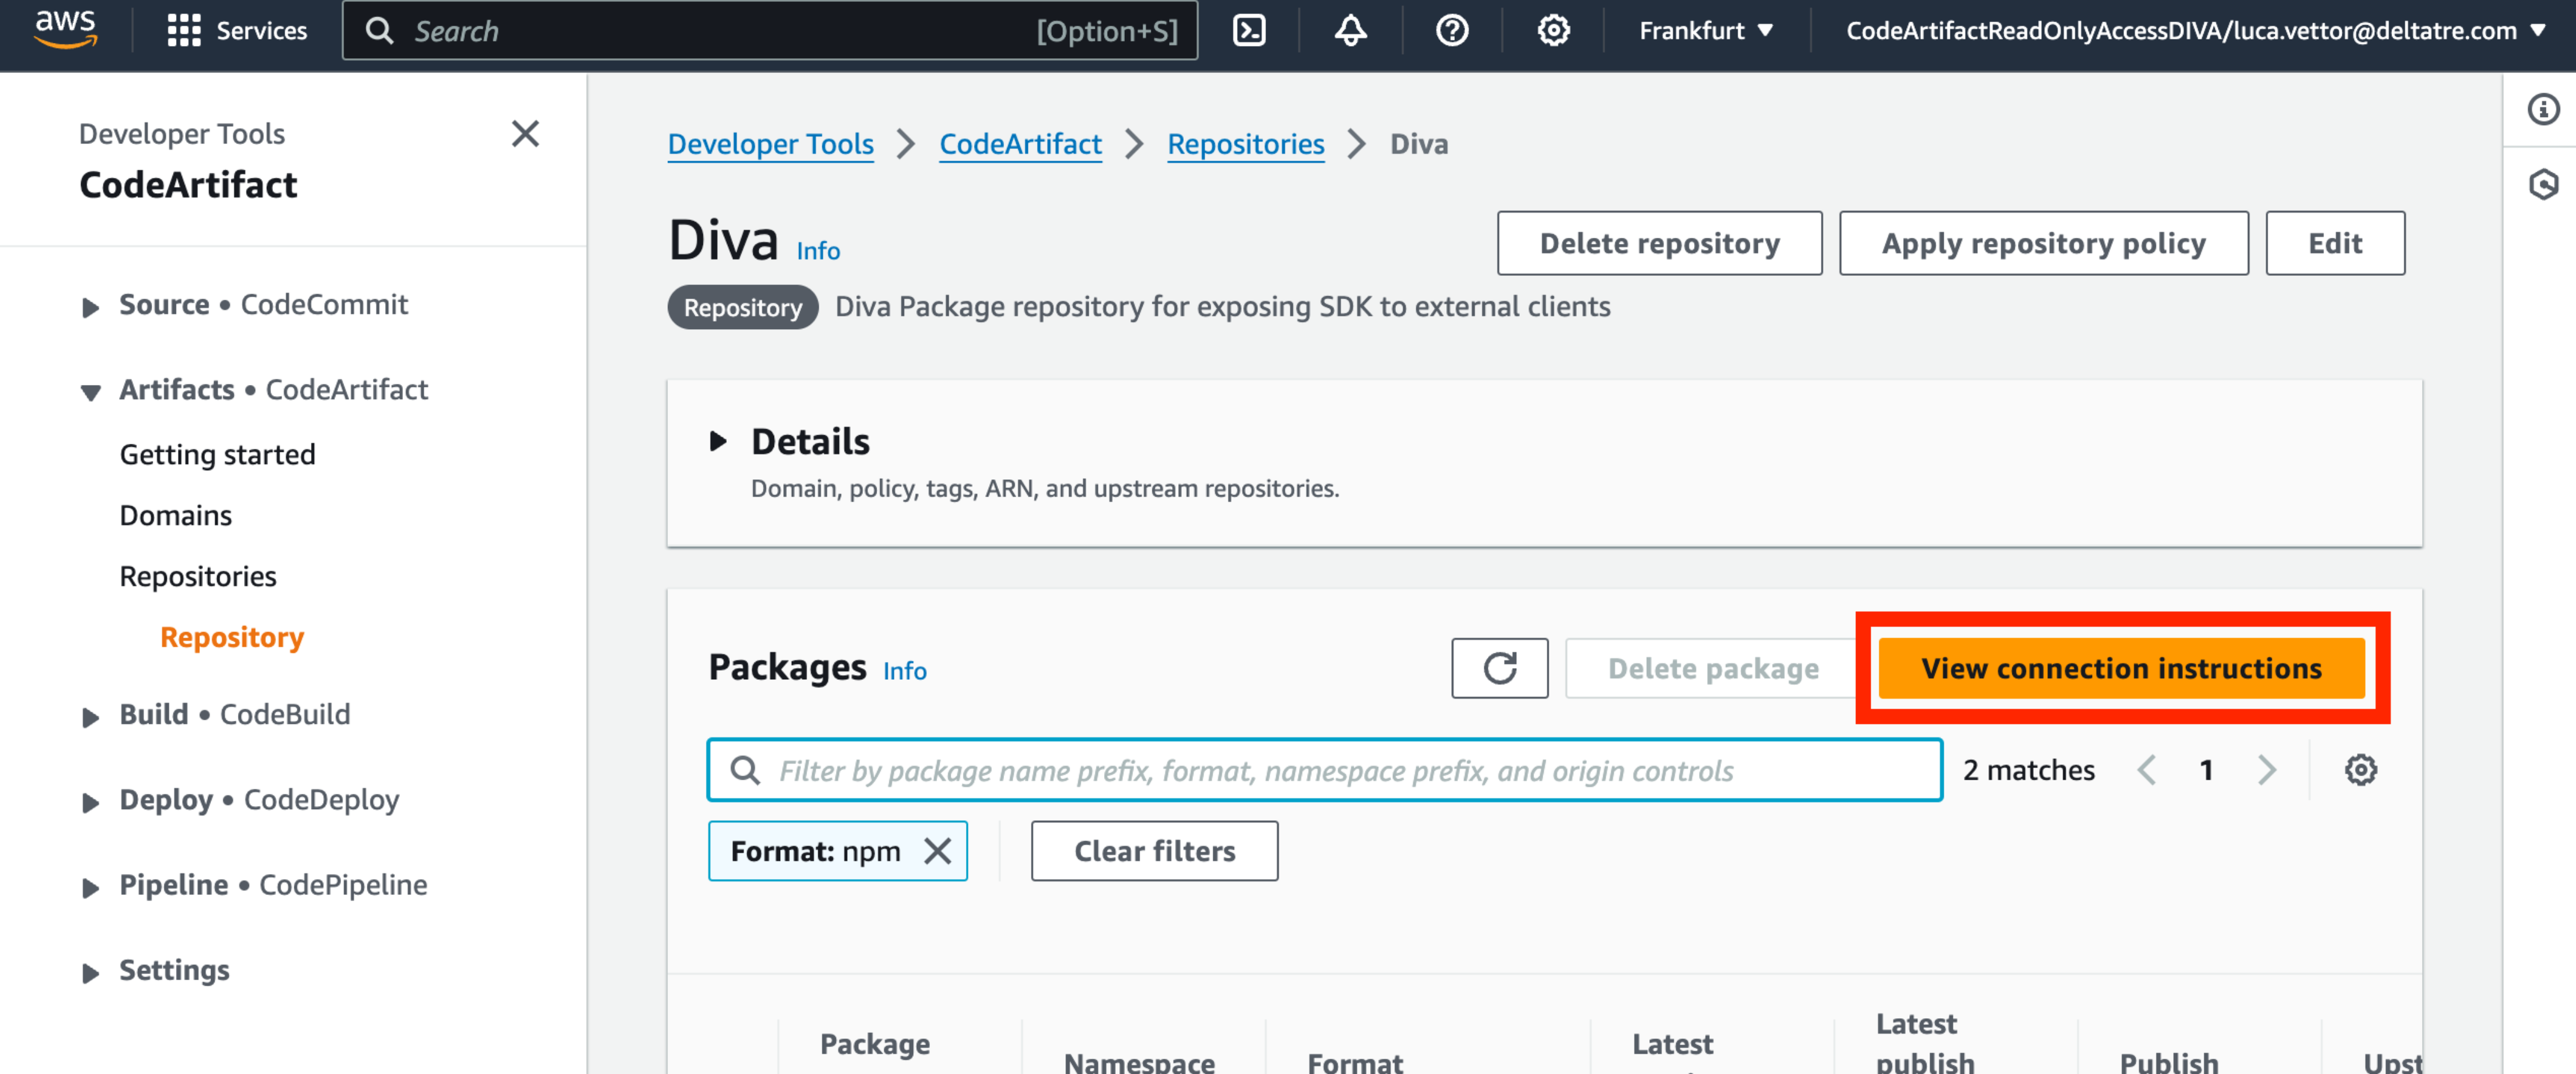Click the AWS logo home icon
2576x1074 pixels.
point(65,30)
